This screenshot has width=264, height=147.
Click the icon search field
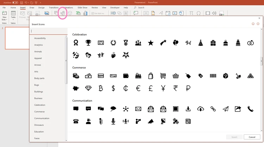[x=49, y=31]
